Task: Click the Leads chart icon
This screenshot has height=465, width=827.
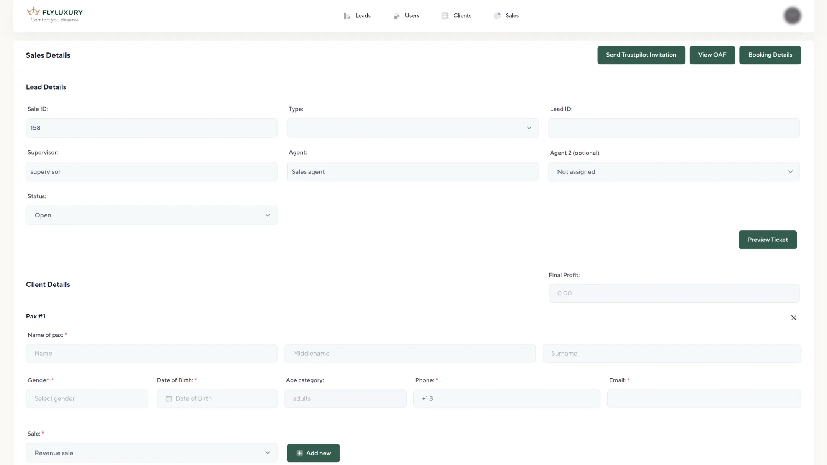Action: (x=347, y=16)
